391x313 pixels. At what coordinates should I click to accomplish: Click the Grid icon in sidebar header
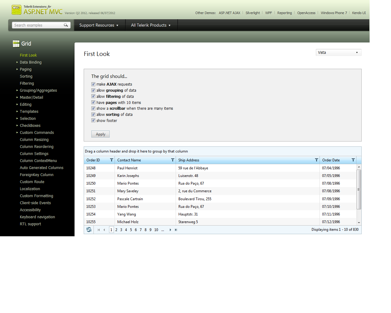[x=16, y=44]
